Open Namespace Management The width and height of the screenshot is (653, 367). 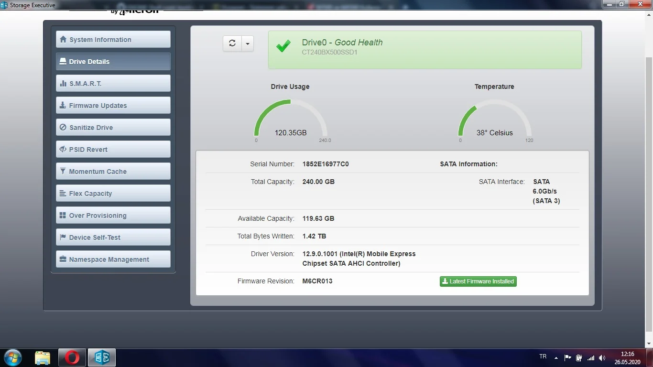[113, 259]
